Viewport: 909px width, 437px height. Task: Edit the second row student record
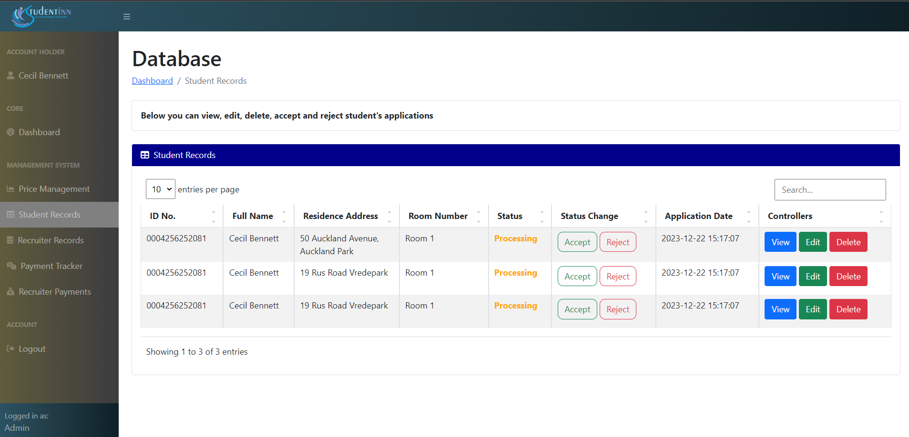point(813,276)
